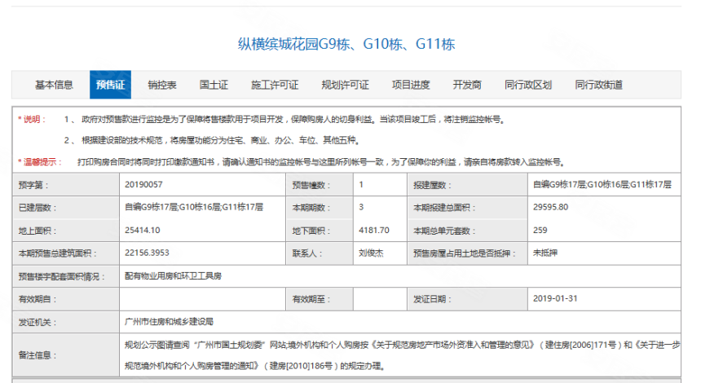Select the 同行政街道 tab
This screenshot has width=701, height=383.
click(598, 85)
